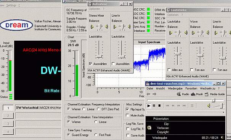Viewport: 231px width, 140px height.
Task: Click the Wave Lautstärke volume slider
Action: click(x=200, y=56)
